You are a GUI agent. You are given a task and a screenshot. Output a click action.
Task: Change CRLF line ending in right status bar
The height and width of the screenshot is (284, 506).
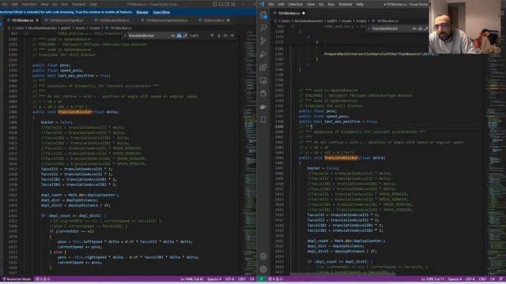click(482, 279)
